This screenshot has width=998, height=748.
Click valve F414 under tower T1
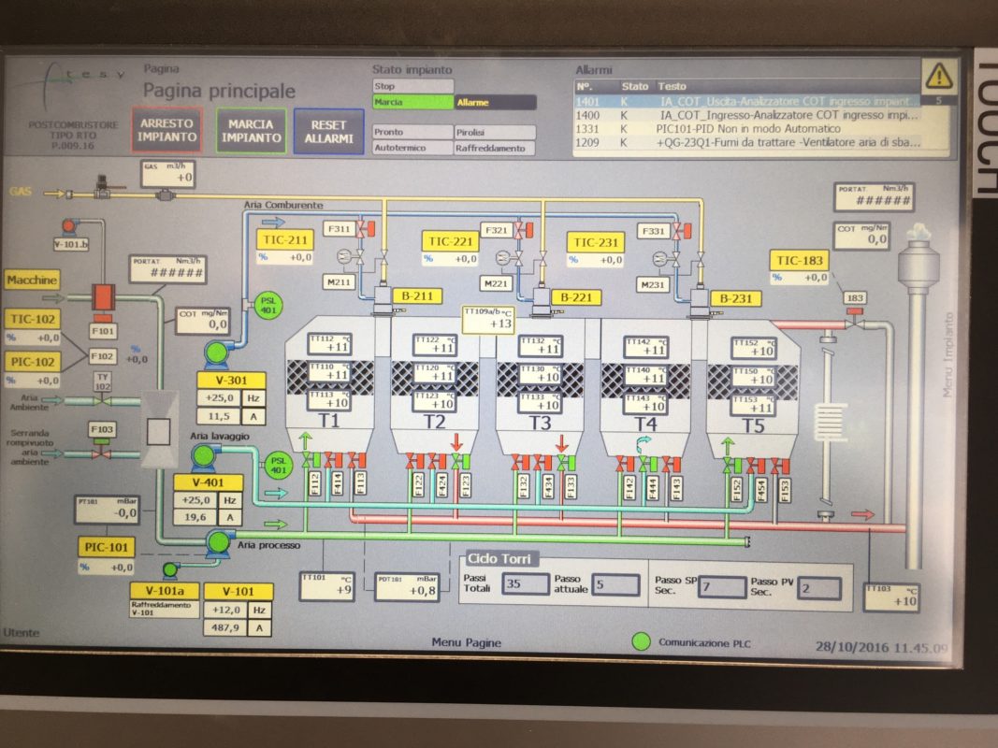click(x=336, y=461)
